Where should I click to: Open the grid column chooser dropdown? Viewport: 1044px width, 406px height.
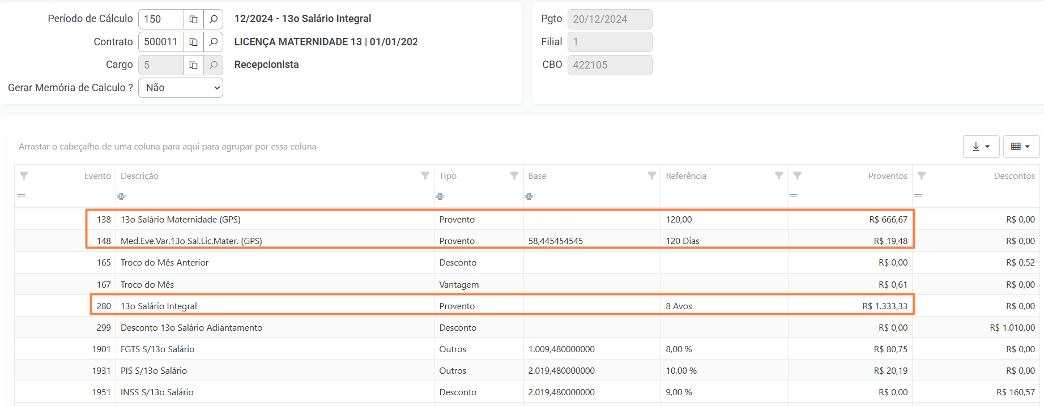[1021, 147]
